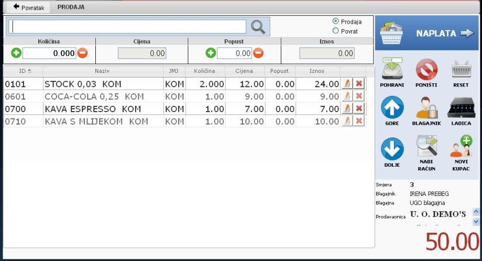This screenshot has height=261, width=482.
Task: Click the Količina quantity input field
Action: point(49,53)
